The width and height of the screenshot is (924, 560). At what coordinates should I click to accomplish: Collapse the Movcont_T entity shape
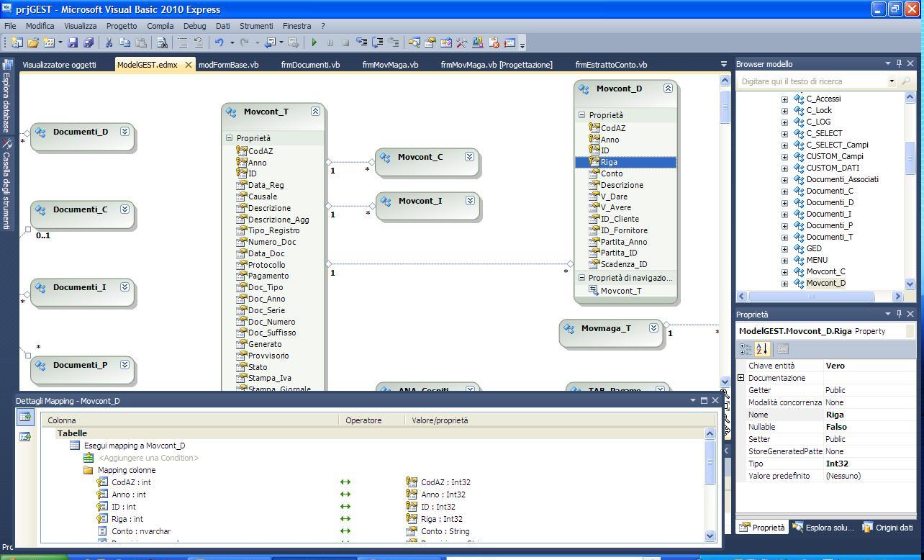tap(315, 112)
